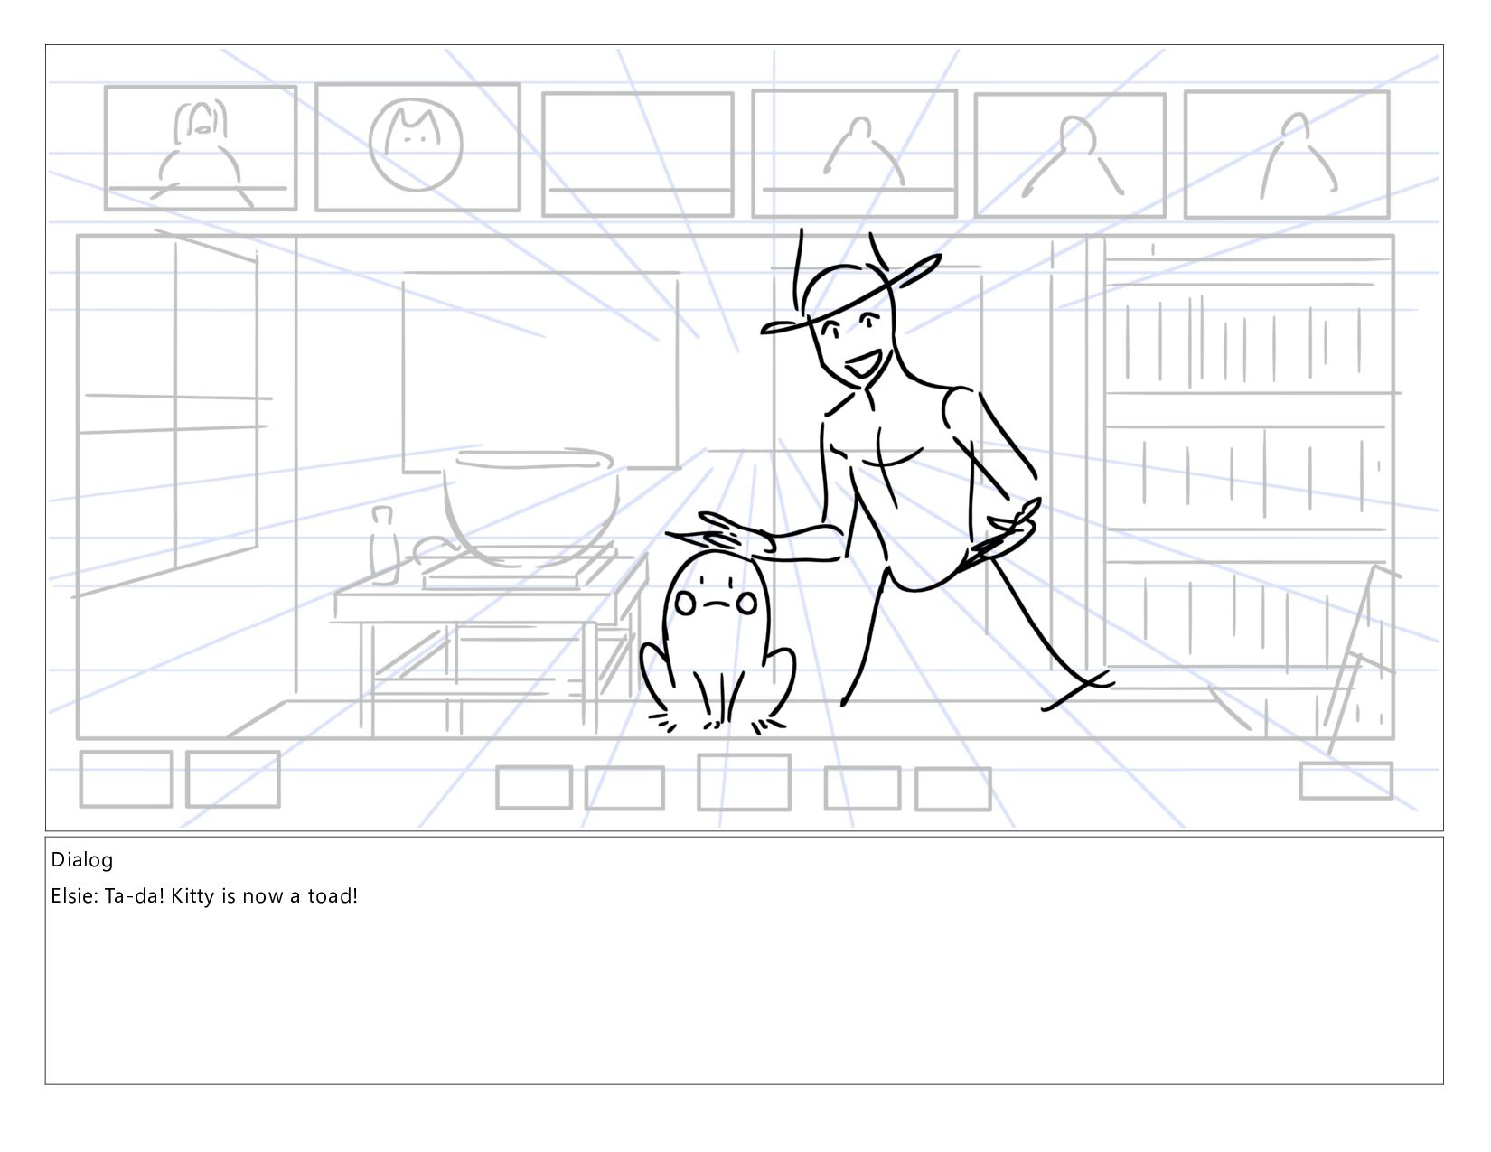The image size is (1491, 1152).
Task: Select the participant thumbnail with the cat face circle
Action: [417, 147]
